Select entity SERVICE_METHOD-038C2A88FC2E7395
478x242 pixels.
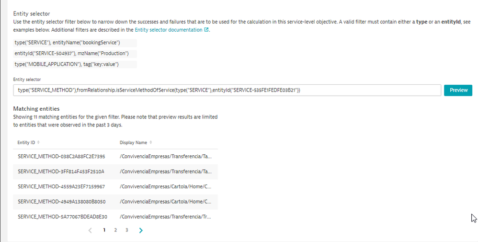pos(61,156)
